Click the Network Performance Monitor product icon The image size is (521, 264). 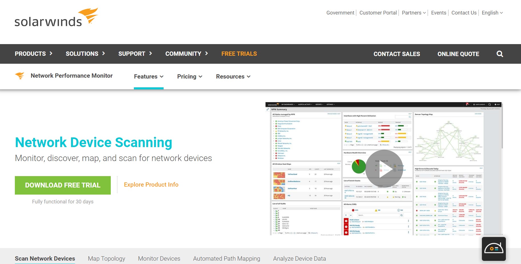[x=20, y=76]
